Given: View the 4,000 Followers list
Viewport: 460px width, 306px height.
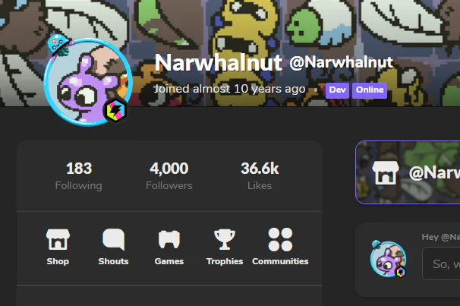Looking at the screenshot, I should pyautogui.click(x=169, y=176).
